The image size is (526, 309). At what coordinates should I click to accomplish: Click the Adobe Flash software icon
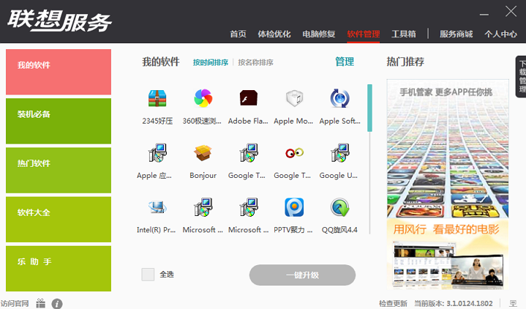249,98
